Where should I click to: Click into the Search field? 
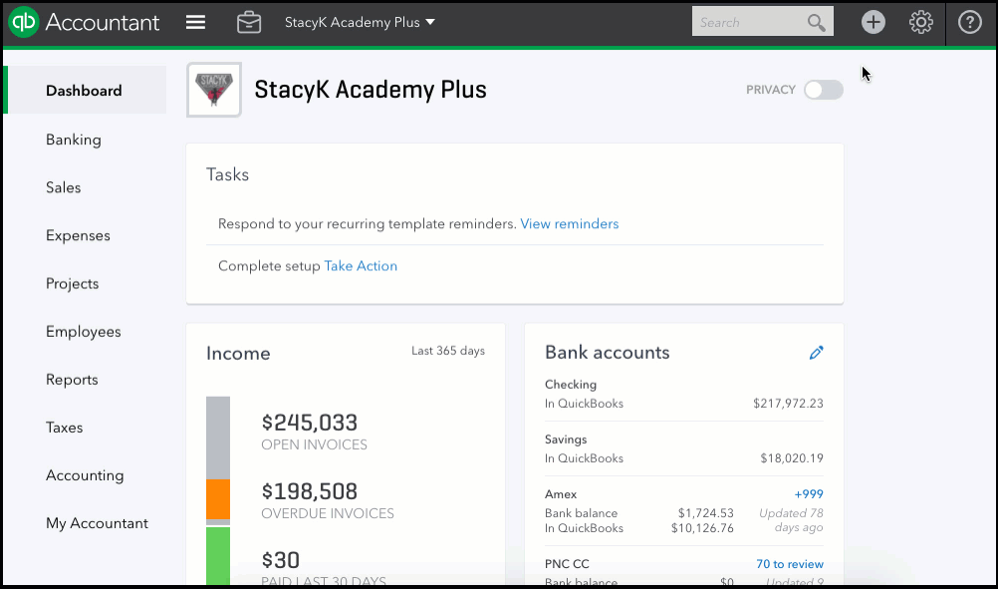point(747,23)
